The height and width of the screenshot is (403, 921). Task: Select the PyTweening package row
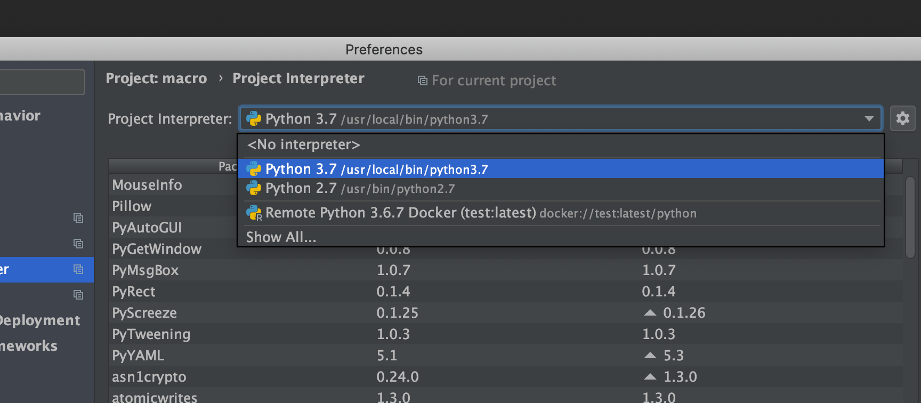pos(505,334)
